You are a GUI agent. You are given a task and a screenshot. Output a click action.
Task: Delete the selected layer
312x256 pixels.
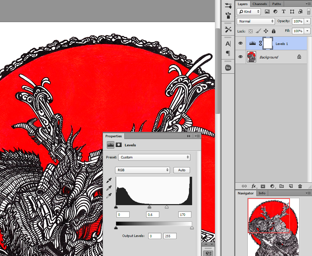tap(300, 186)
